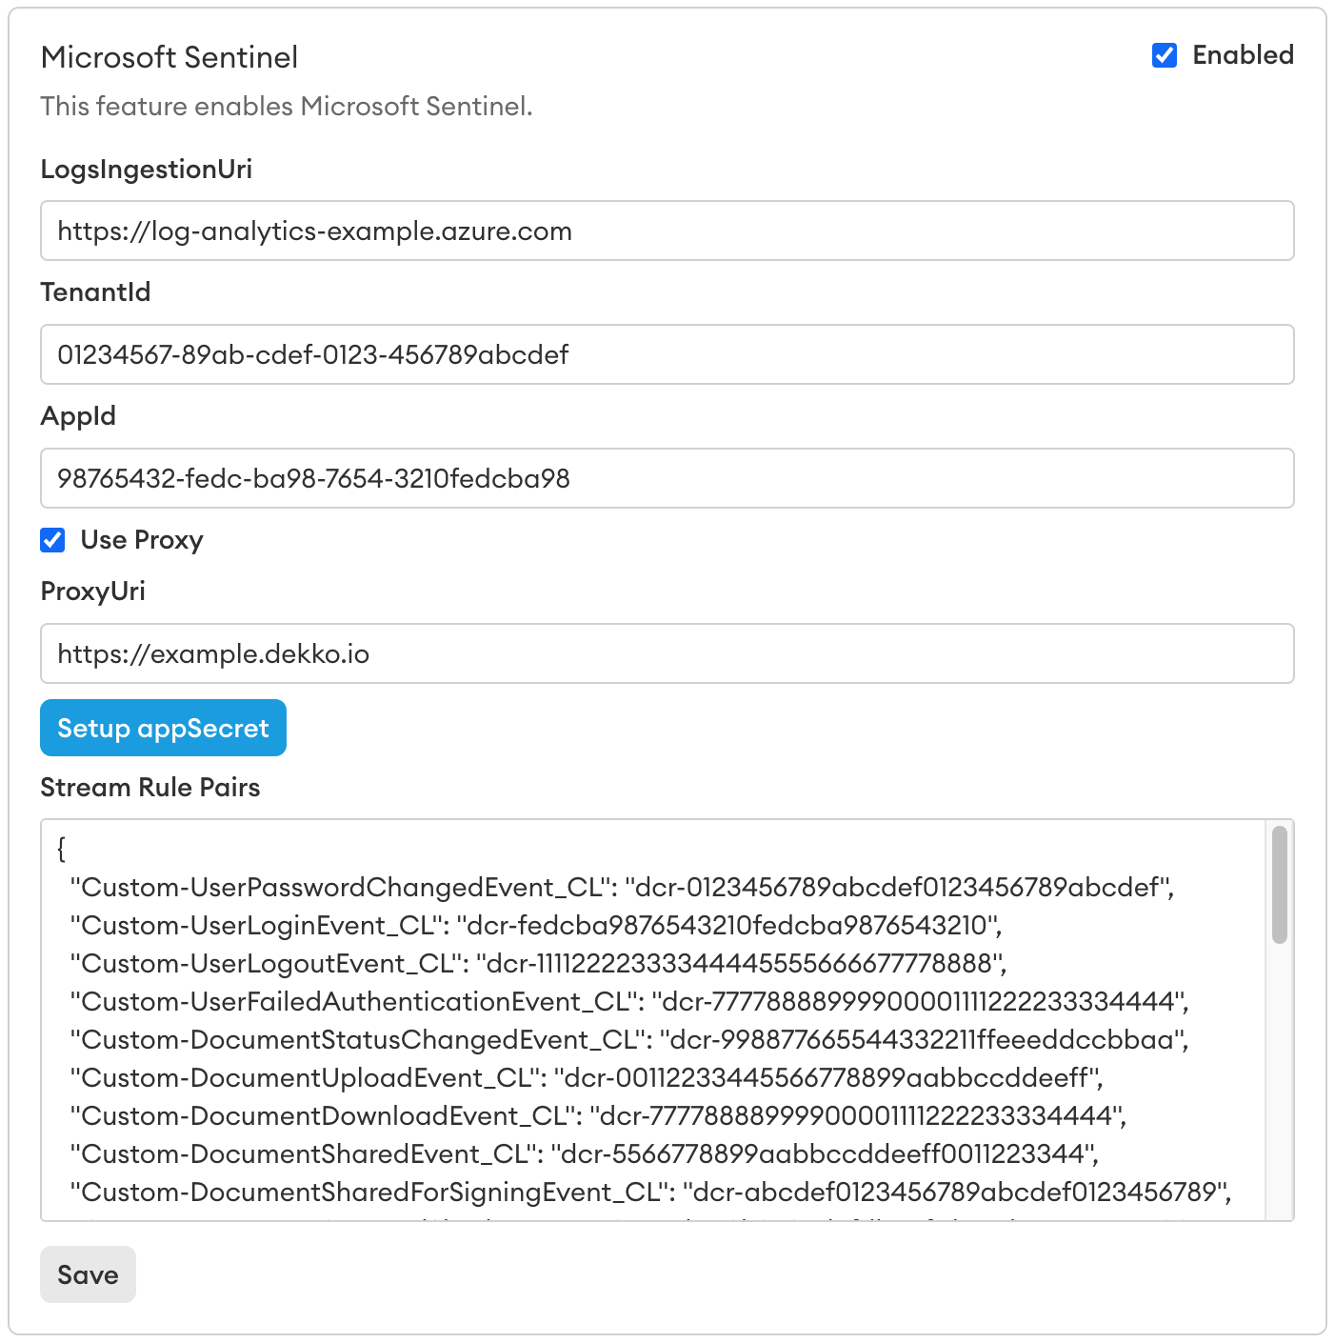Click the Stream Rule Pairs scrollbar thumb
1335x1343 pixels.
pyautogui.click(x=1280, y=885)
